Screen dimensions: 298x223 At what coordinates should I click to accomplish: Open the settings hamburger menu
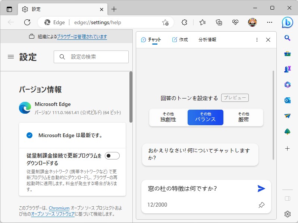11,56
